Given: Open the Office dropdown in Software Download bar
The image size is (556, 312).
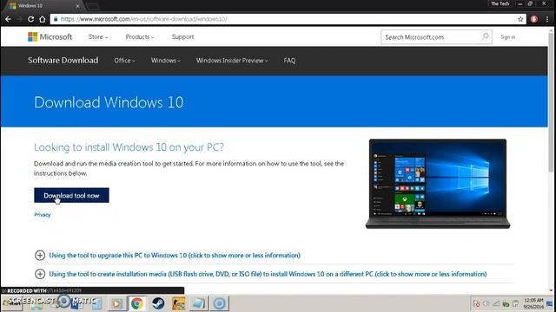Looking at the screenshot, I should point(124,61).
